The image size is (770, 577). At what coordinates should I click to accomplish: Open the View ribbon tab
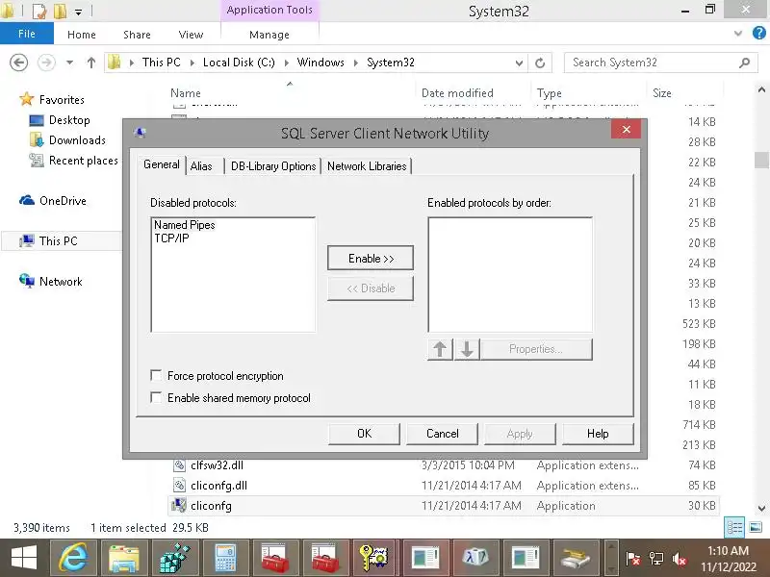click(191, 35)
